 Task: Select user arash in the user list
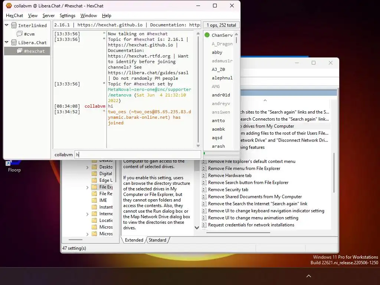pyautogui.click(x=218, y=146)
